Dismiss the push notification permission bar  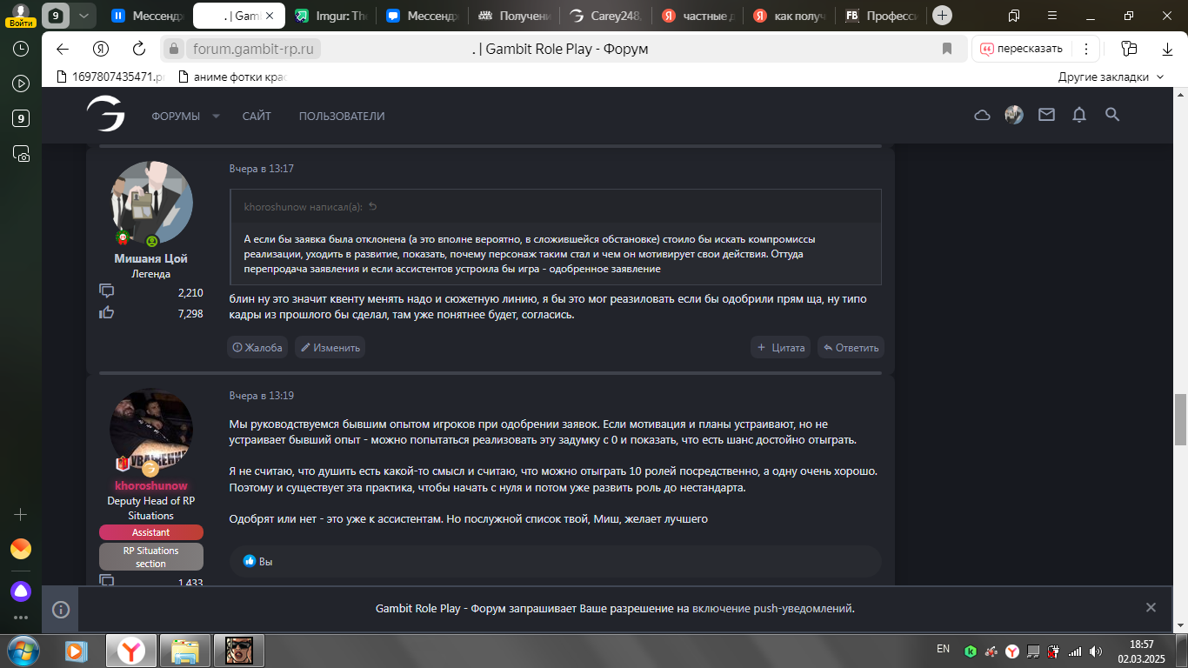pos(1151,608)
